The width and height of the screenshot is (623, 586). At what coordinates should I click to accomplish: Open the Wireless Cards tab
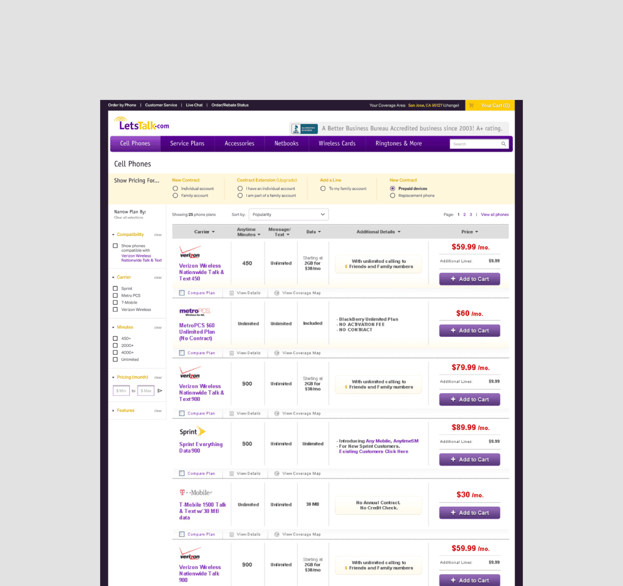pyautogui.click(x=337, y=143)
